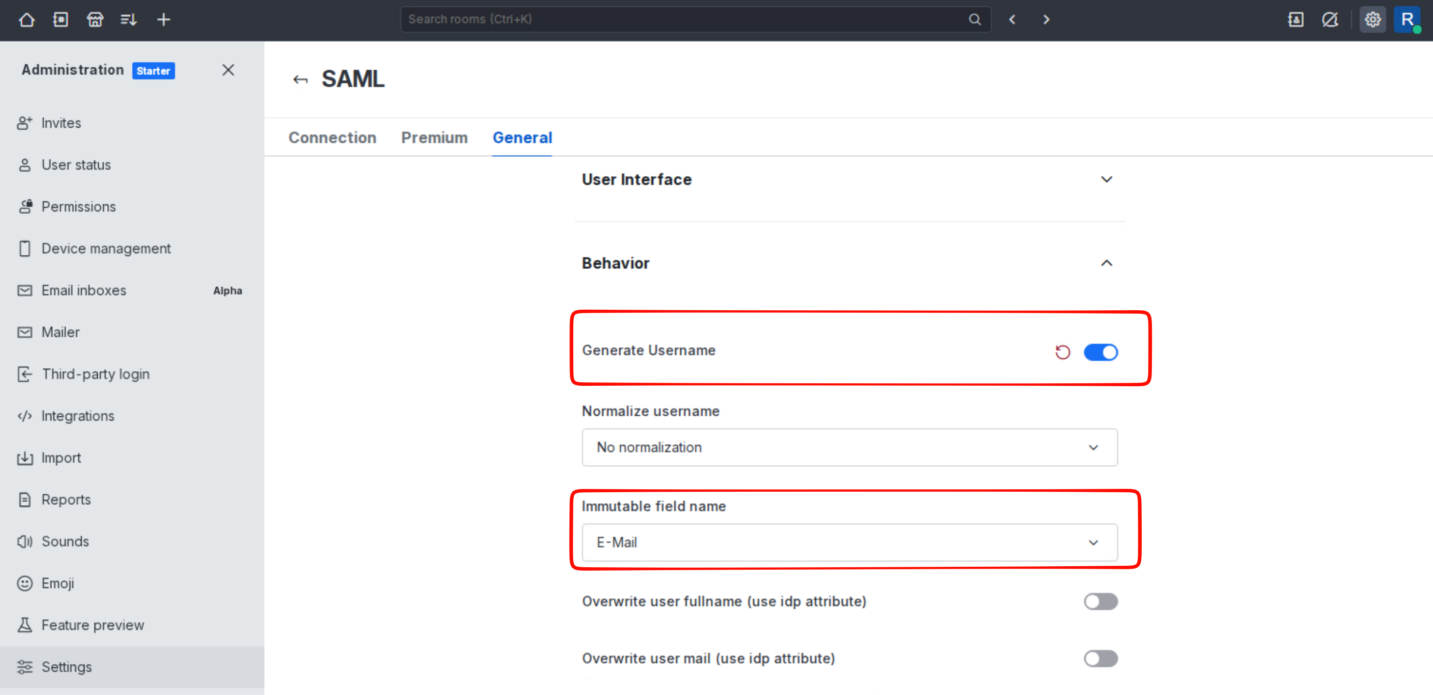Viewport: 1433px width, 695px height.
Task: Open the Marketplace store icon
Action: [95, 19]
